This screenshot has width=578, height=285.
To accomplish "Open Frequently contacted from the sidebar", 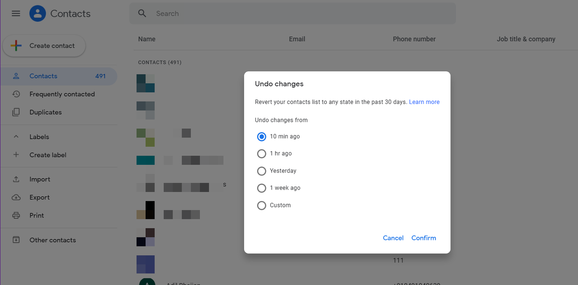I will click(62, 94).
